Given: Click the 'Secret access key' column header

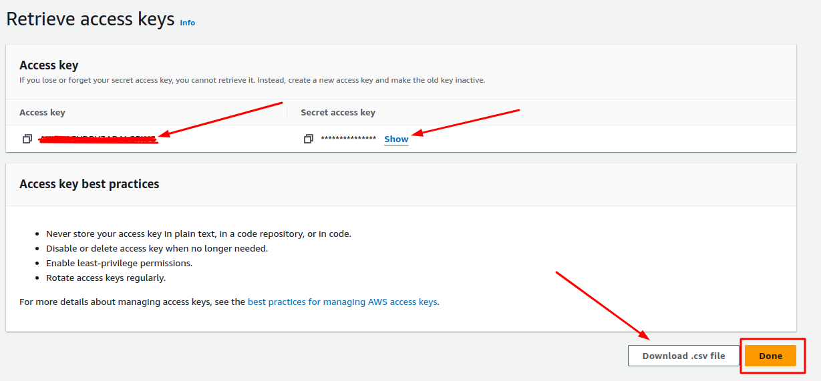Looking at the screenshot, I should [338, 112].
